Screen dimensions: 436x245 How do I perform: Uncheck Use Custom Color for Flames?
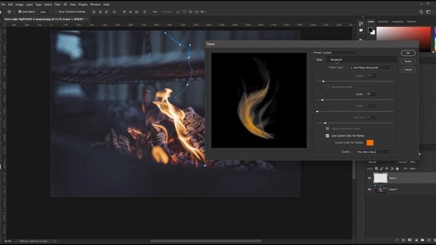click(x=327, y=135)
